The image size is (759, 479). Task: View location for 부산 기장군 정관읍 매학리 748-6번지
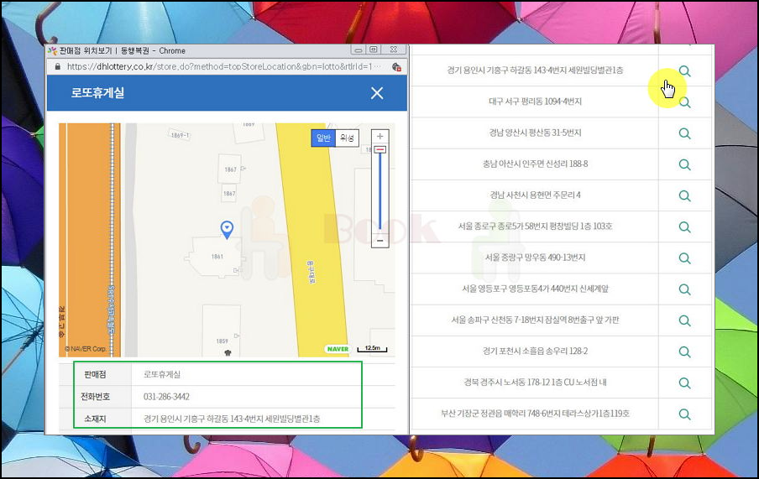click(684, 414)
